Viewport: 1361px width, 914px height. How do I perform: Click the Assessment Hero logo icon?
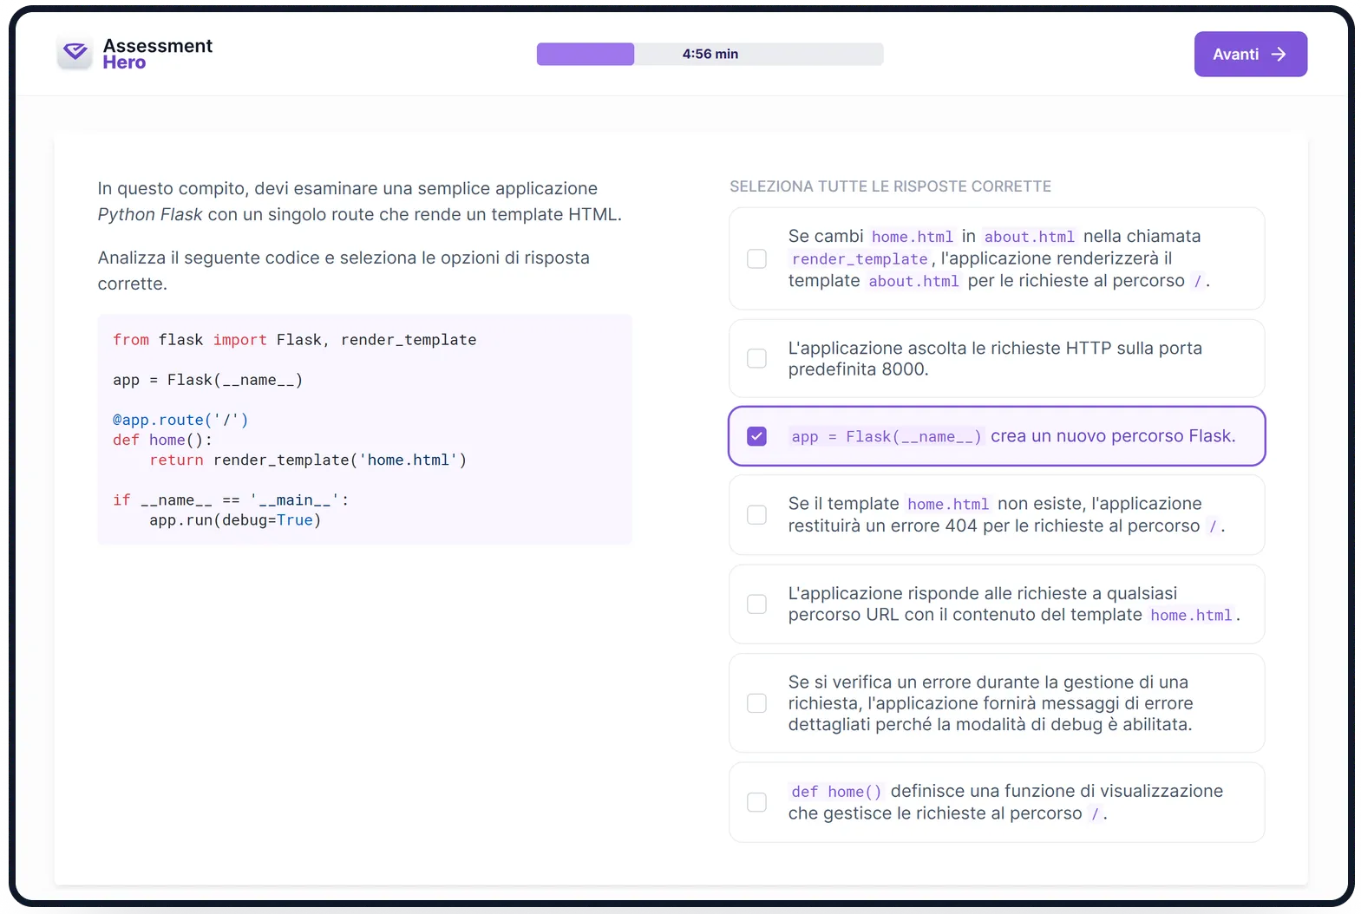tap(75, 53)
